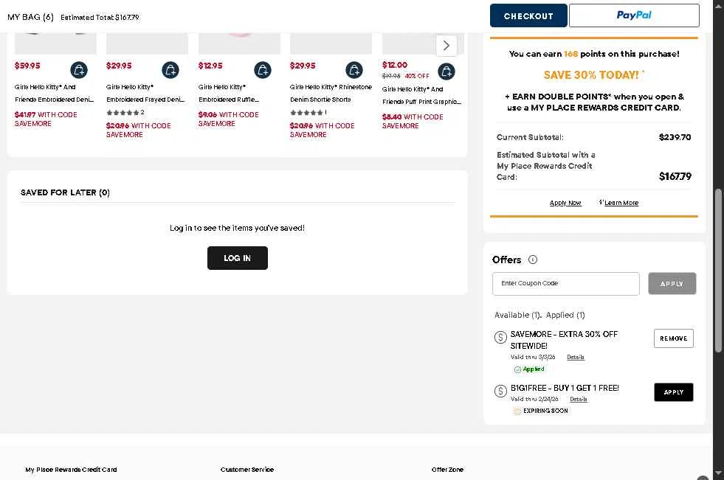
Task: Click the Estimated Total $167.79 text
Action: point(100,18)
